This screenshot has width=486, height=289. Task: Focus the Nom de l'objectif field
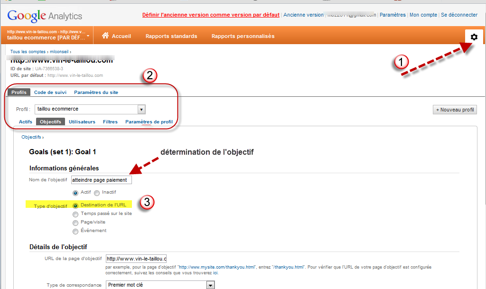coord(102,180)
